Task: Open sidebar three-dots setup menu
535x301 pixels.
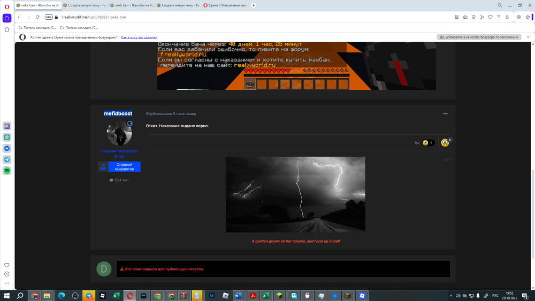Action: (7, 283)
